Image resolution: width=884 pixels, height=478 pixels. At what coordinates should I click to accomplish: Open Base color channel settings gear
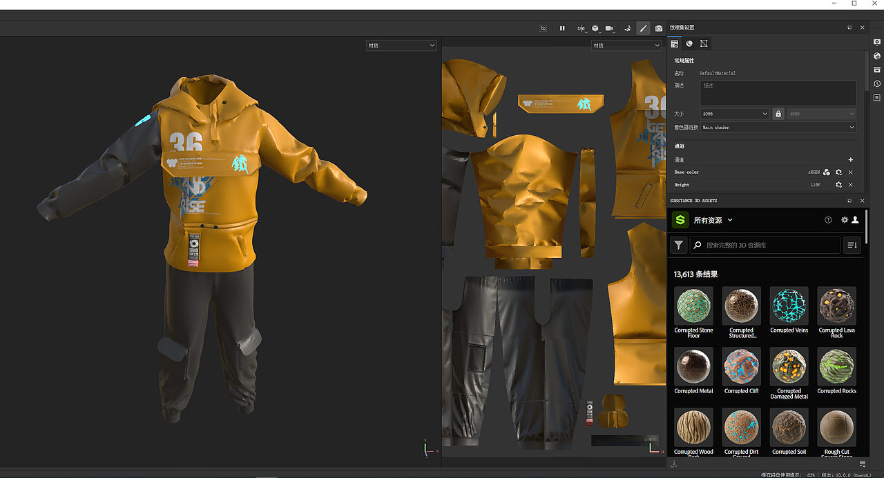click(838, 172)
